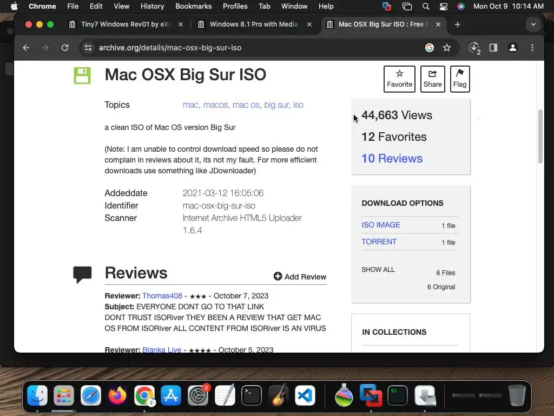Open the Chrome profile icon
The height and width of the screenshot is (416, 554).
pyautogui.click(x=513, y=48)
